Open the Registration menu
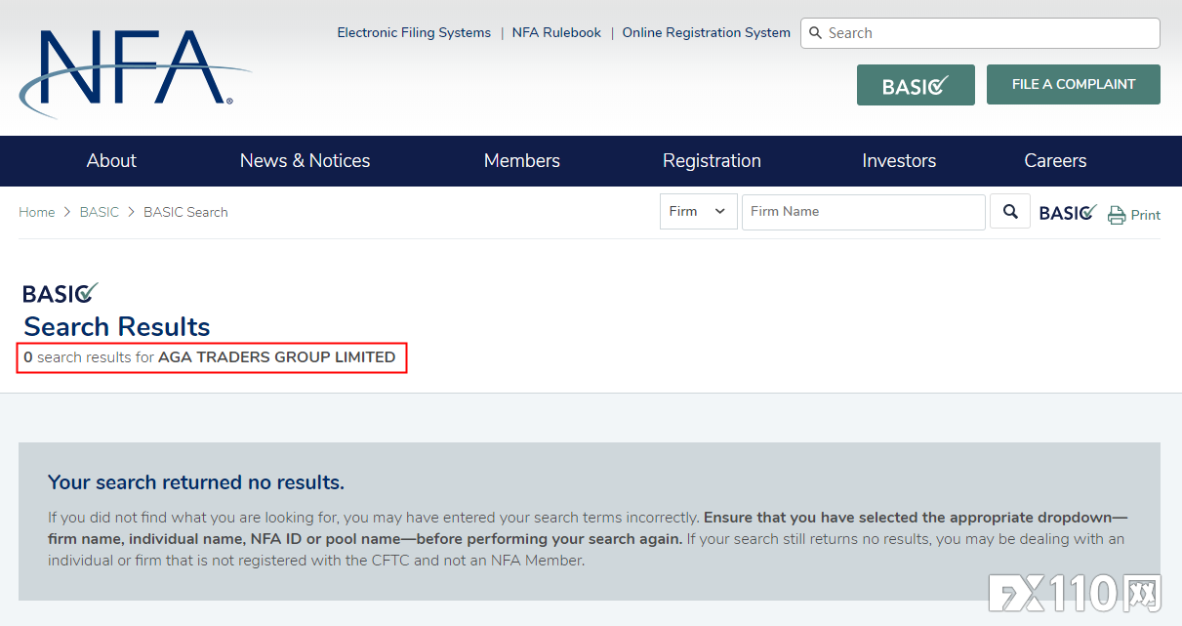The image size is (1182, 626). click(x=712, y=161)
